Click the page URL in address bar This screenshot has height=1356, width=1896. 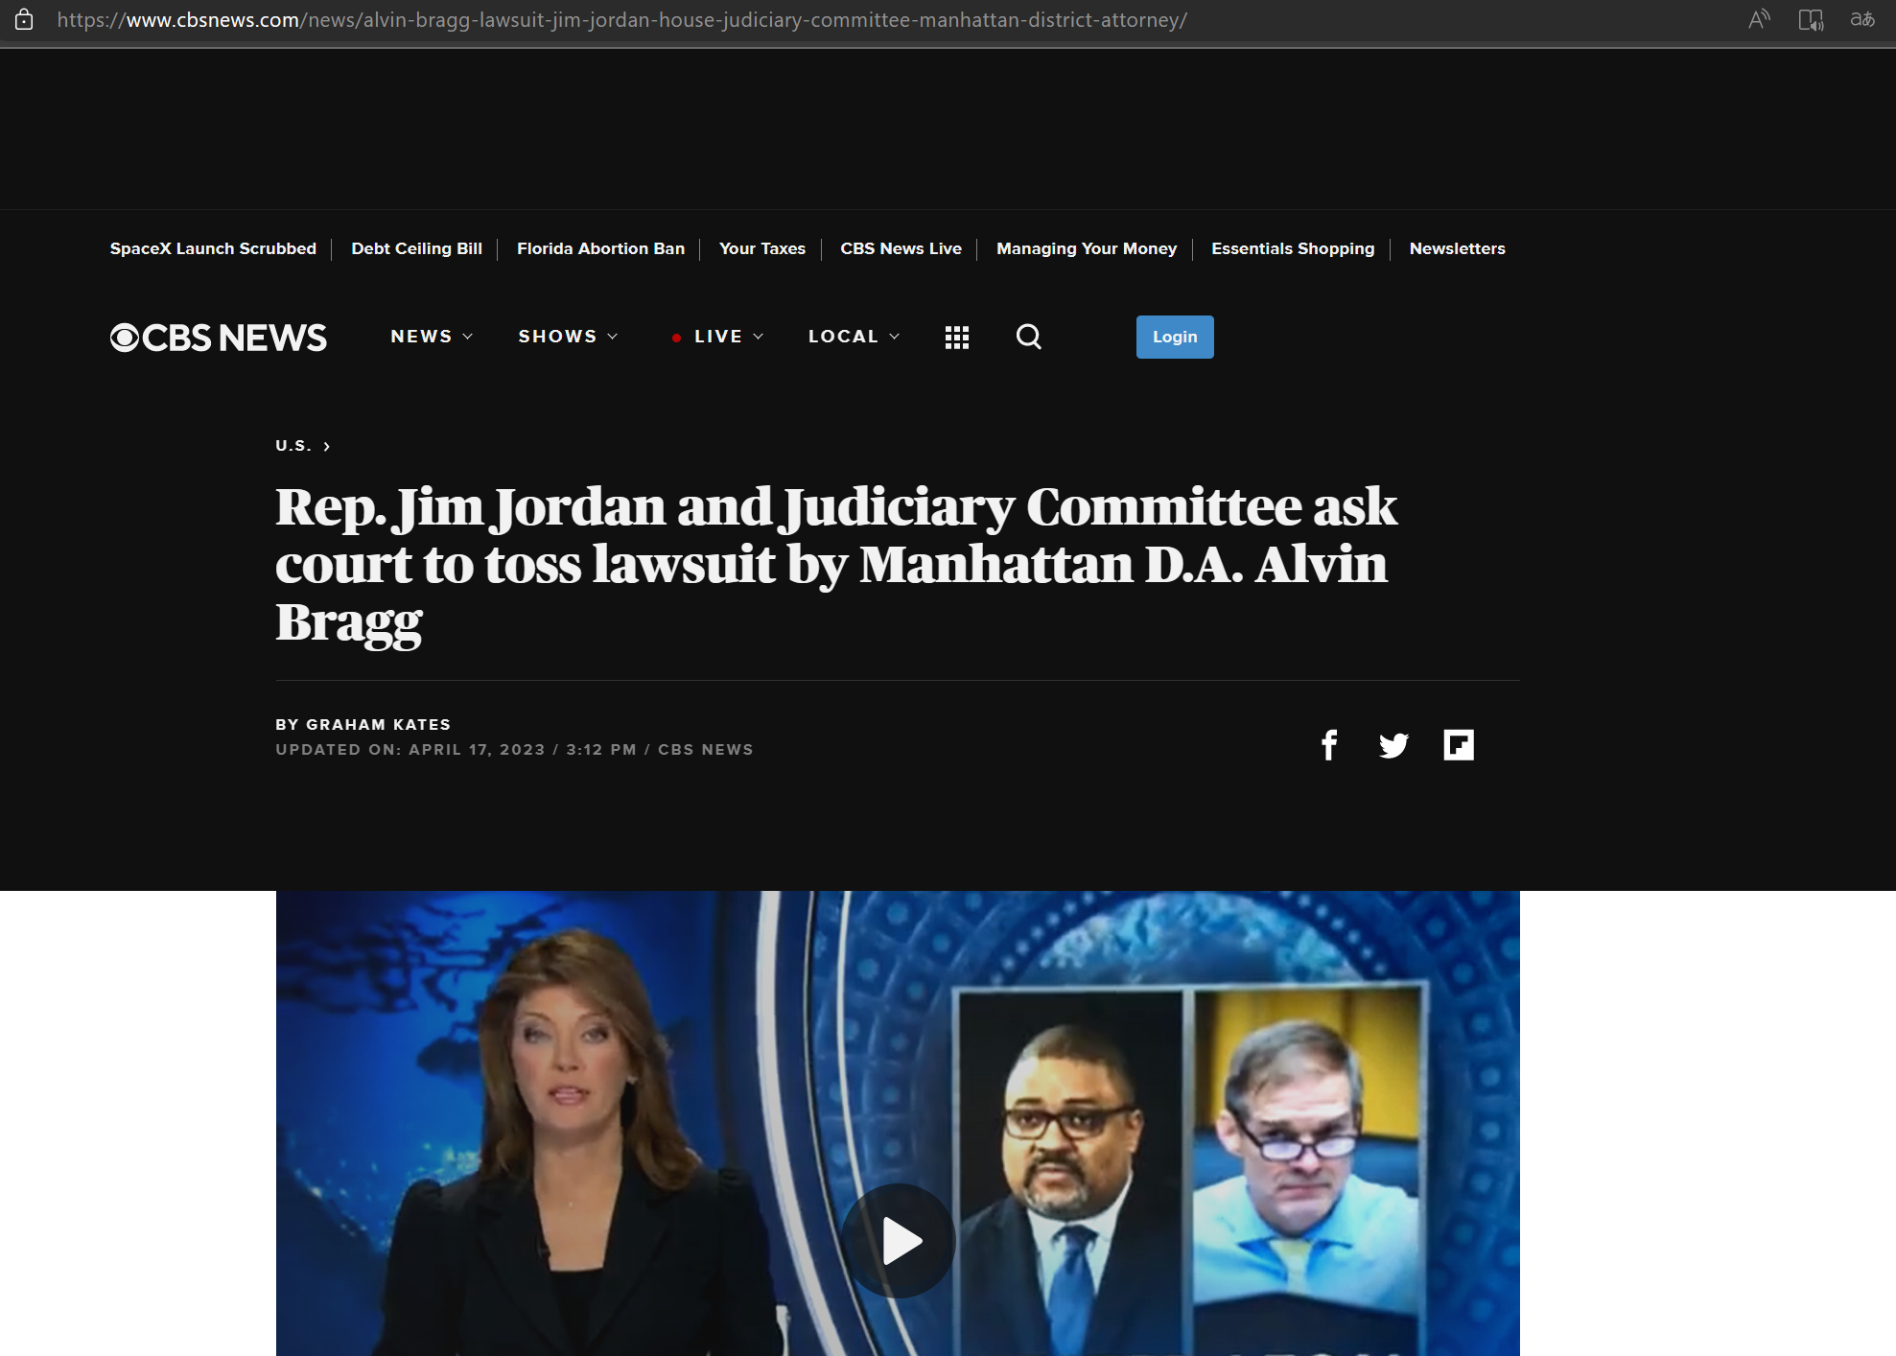(x=621, y=19)
